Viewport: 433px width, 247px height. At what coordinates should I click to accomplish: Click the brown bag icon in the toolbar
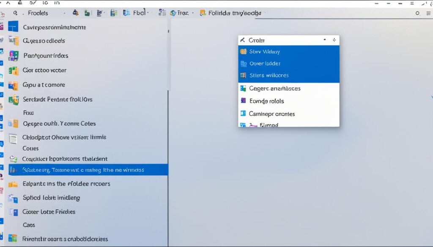tap(75, 13)
